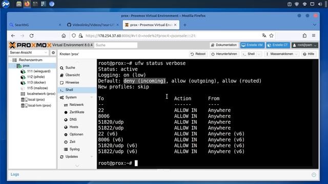Open the Server-Ansicht view selector
Screen dimensions: 328x184
coord(29,53)
